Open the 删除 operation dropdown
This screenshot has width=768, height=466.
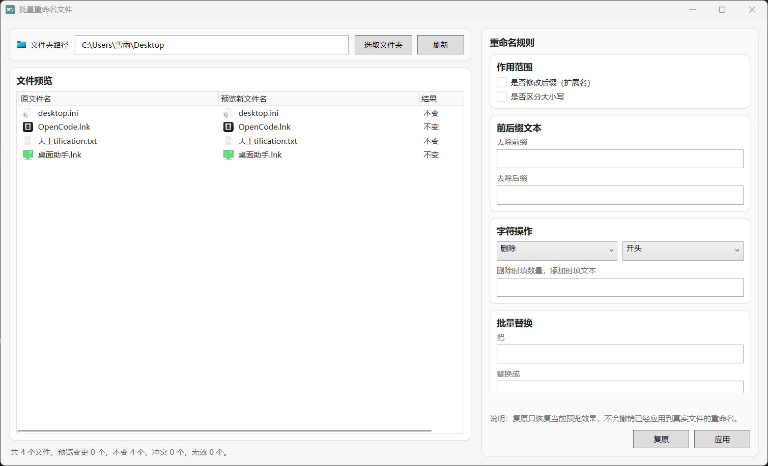coord(556,251)
